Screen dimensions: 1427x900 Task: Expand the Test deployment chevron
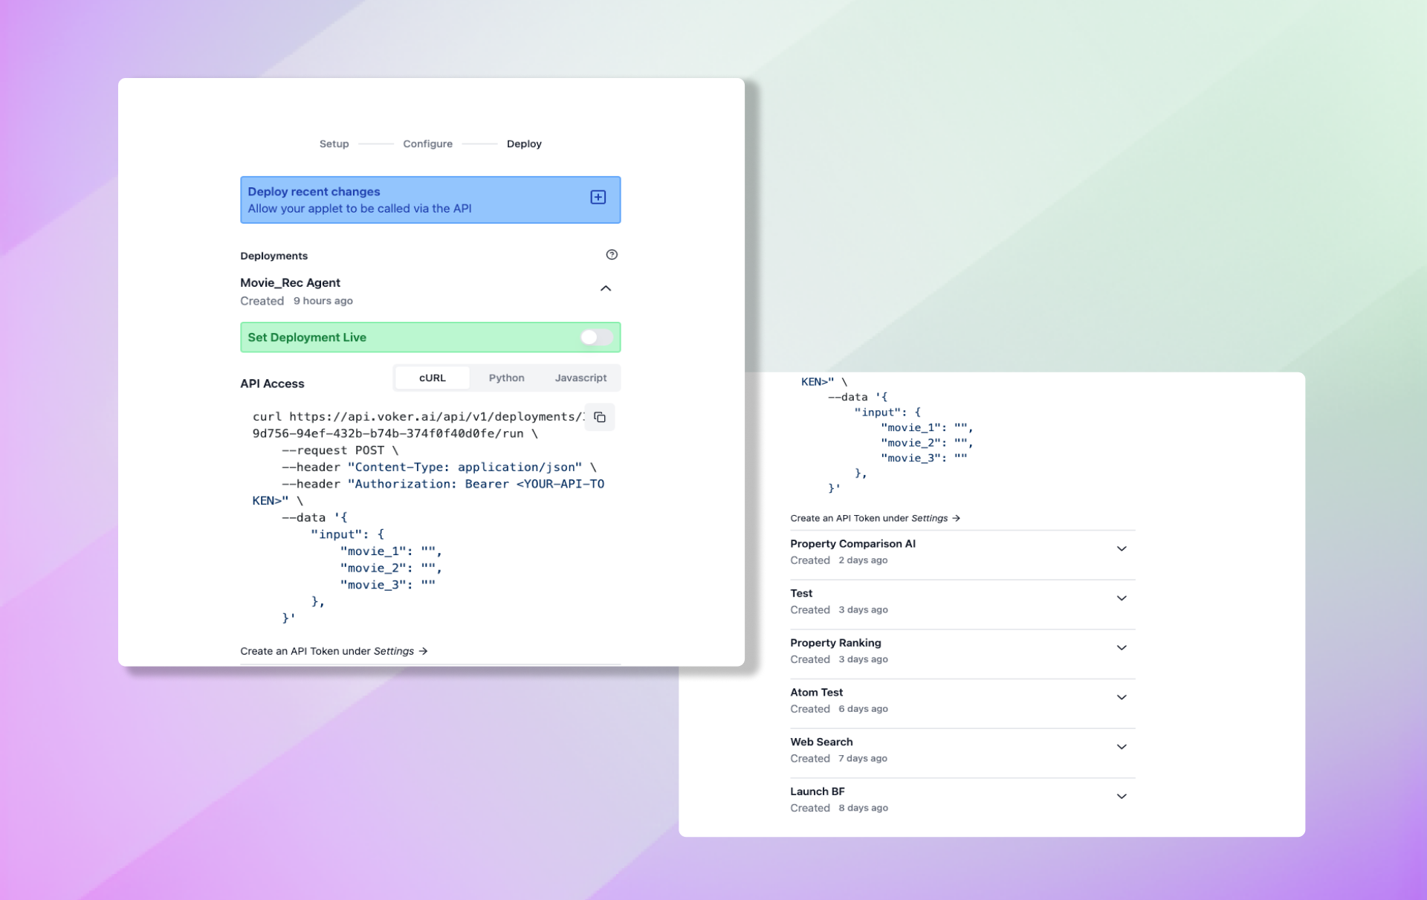(1122, 598)
